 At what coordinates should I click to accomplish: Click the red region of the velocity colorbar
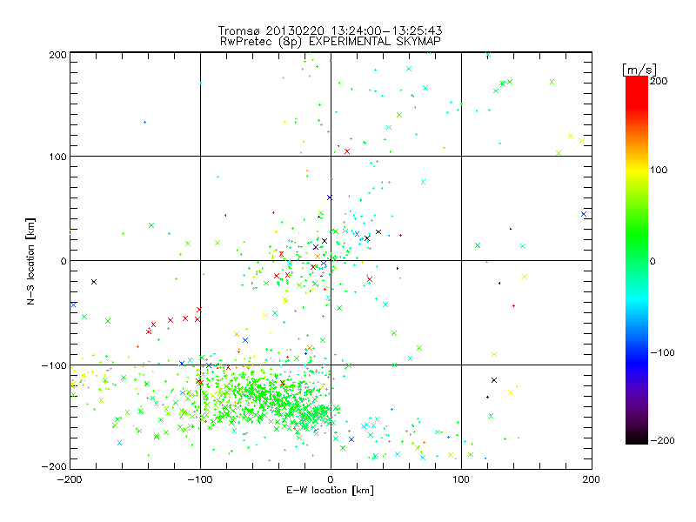point(637,91)
